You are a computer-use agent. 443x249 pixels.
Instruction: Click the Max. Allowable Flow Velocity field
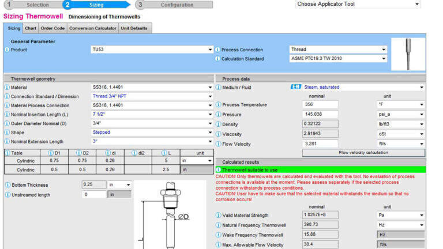(x=320, y=244)
